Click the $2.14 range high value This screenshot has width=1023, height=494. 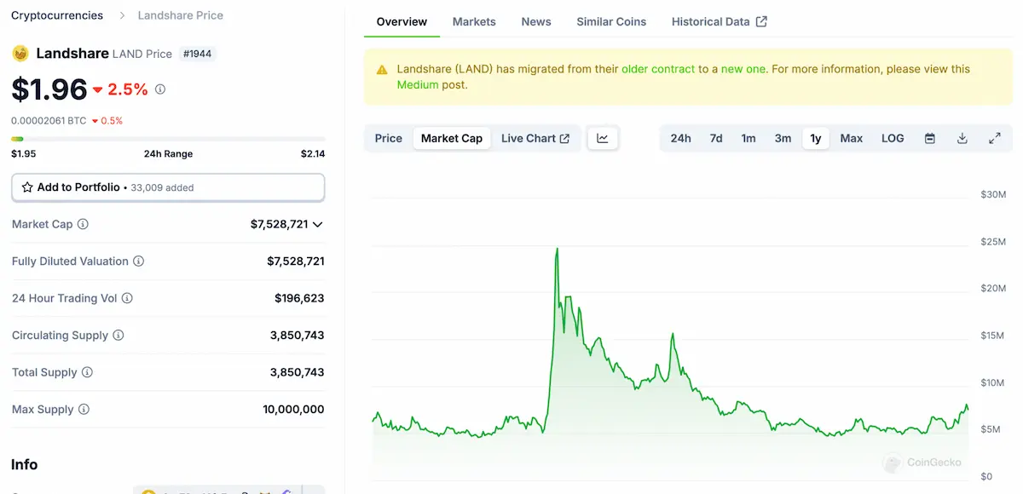coord(313,154)
